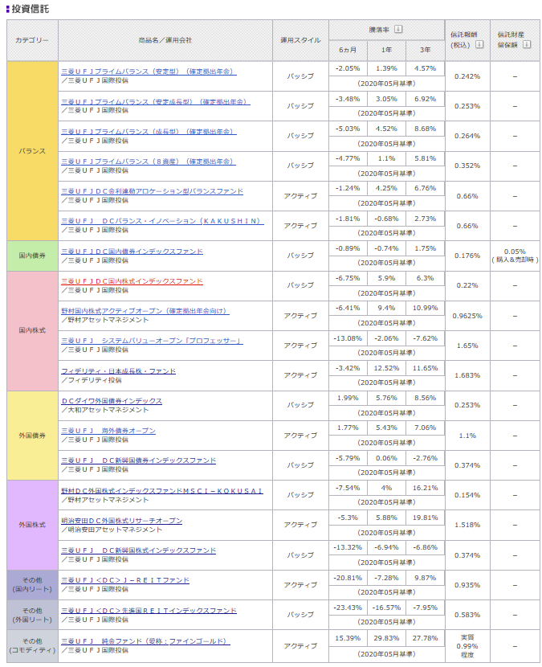Open 三菱UFJプライムバランス(安定型) fund link
542x667 pixels.
[x=149, y=72]
